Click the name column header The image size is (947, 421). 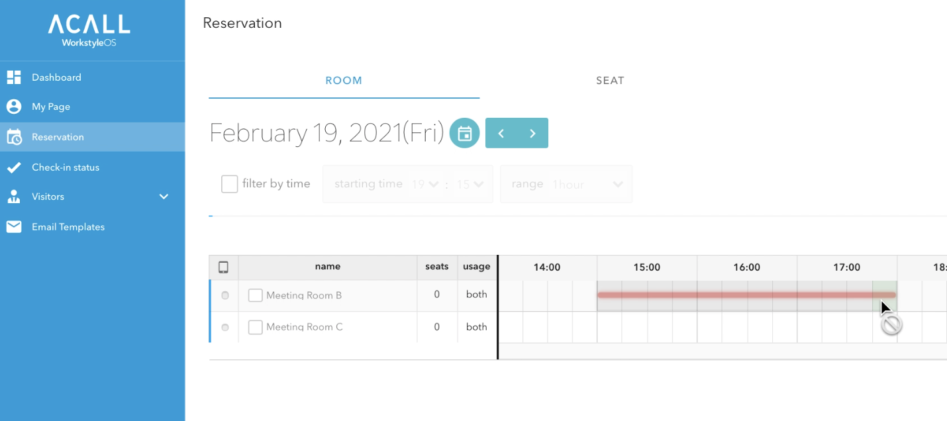(x=328, y=267)
